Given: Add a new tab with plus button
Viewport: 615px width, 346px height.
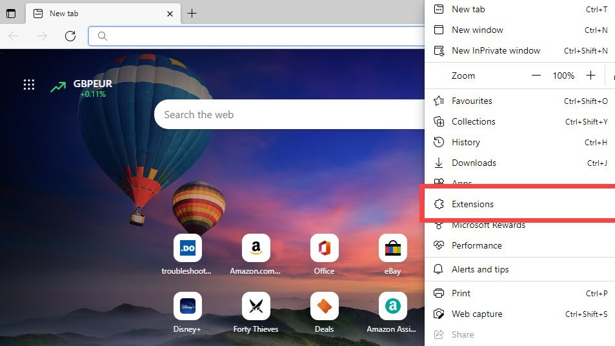Looking at the screenshot, I should click(x=192, y=14).
